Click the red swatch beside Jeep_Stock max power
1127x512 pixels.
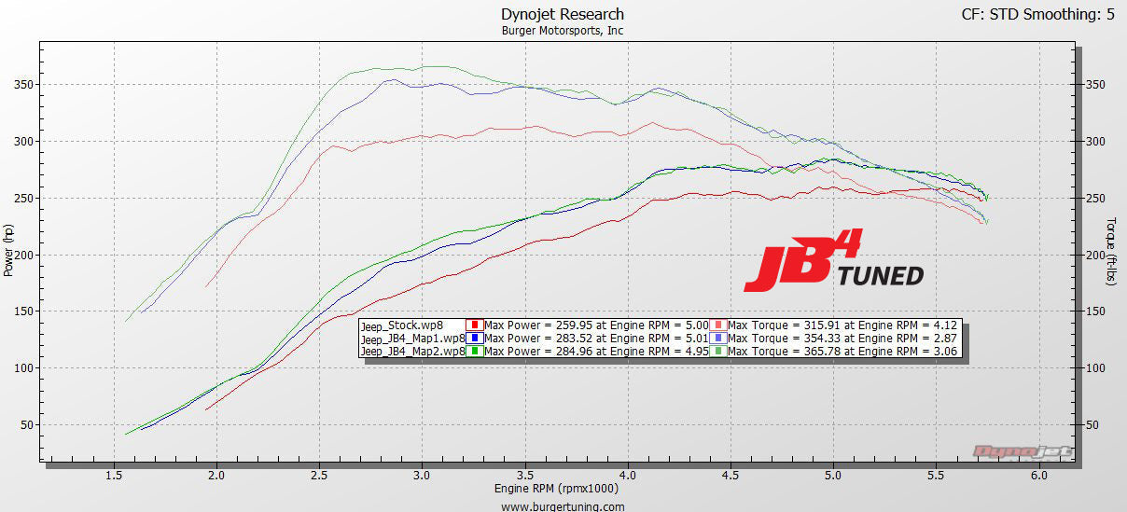coord(474,326)
